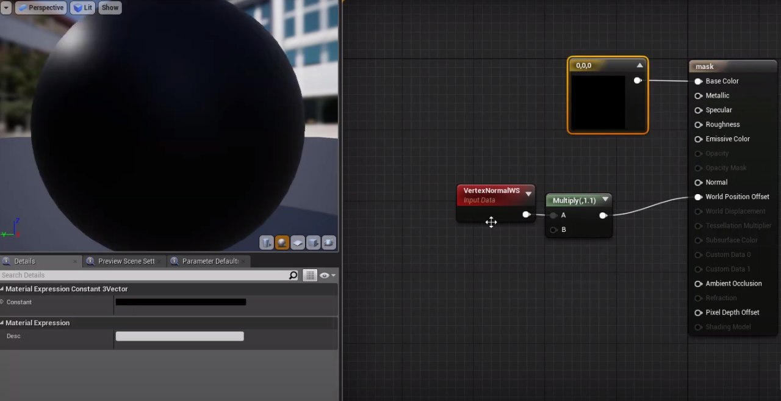Switch preview mesh to cylinder

point(266,243)
